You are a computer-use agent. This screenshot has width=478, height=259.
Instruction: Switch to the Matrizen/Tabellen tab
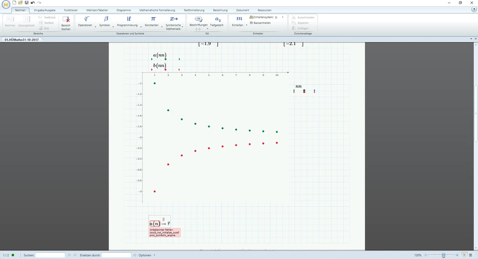97,10
